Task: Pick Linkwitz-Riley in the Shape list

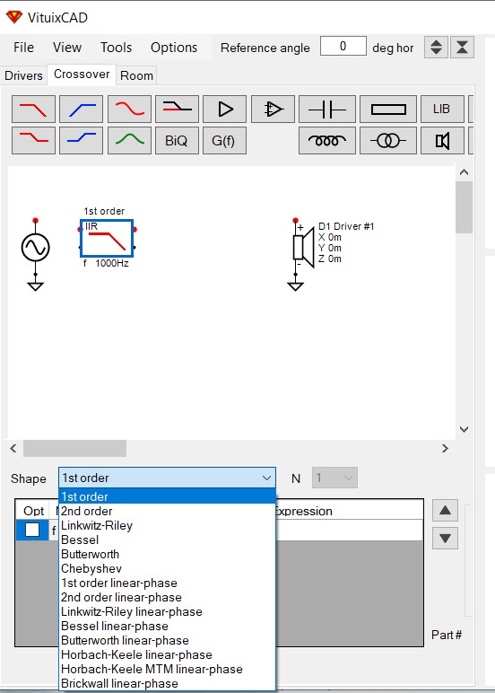Action: click(168, 525)
